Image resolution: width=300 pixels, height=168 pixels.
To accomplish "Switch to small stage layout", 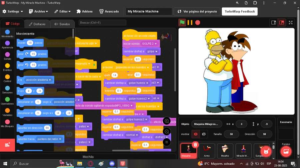I will (x=274, y=23).
